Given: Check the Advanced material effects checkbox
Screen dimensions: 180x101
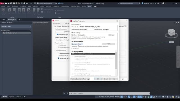Looking at the screenshot, I should 73,63.
